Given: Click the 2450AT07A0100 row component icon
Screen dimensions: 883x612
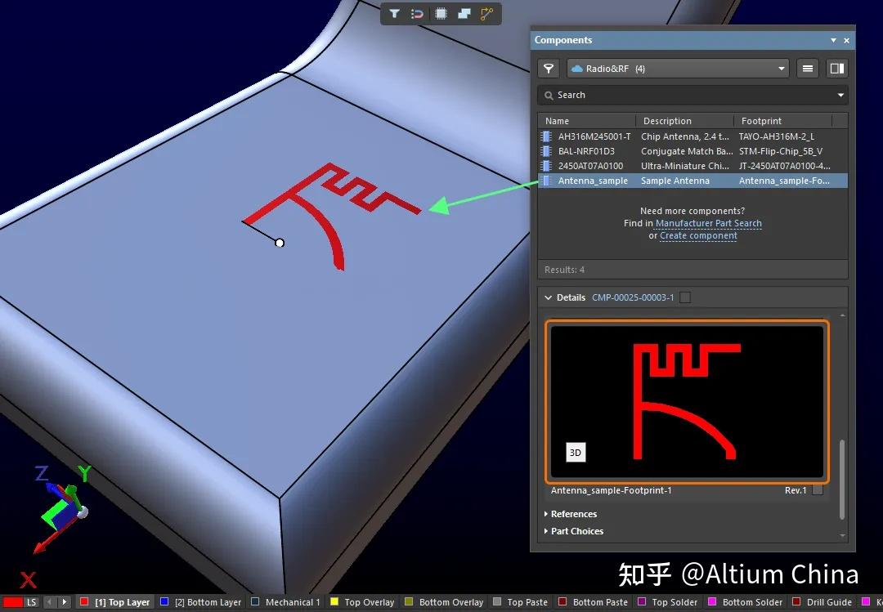Looking at the screenshot, I should point(546,166).
